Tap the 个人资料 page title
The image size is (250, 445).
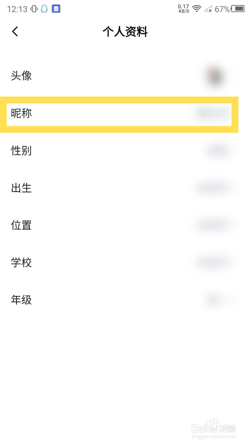125,32
